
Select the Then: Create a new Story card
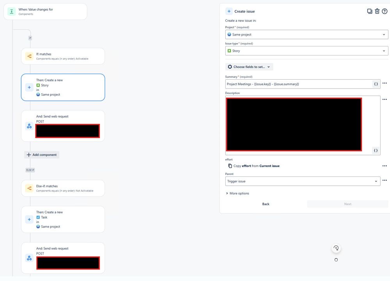pos(63,87)
